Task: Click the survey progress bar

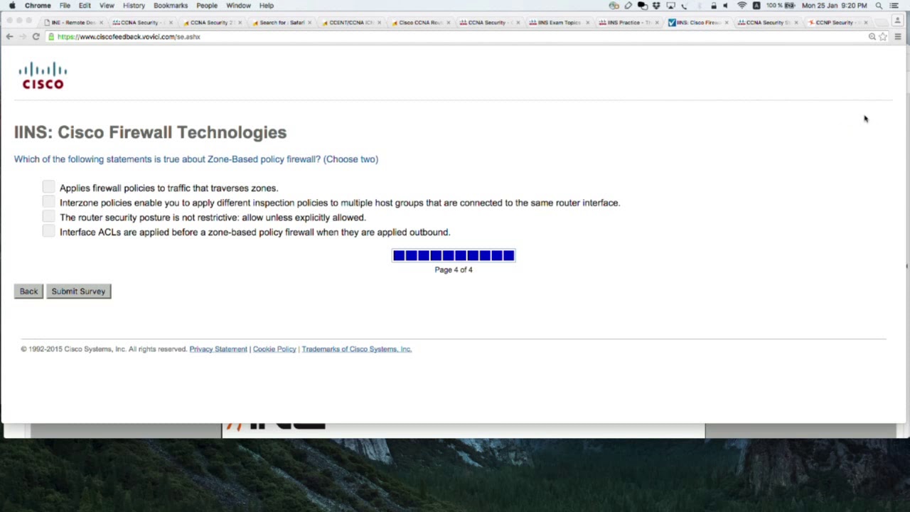Action: point(454,255)
